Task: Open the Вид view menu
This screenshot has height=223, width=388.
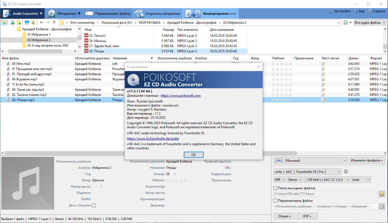Action: pos(359,11)
